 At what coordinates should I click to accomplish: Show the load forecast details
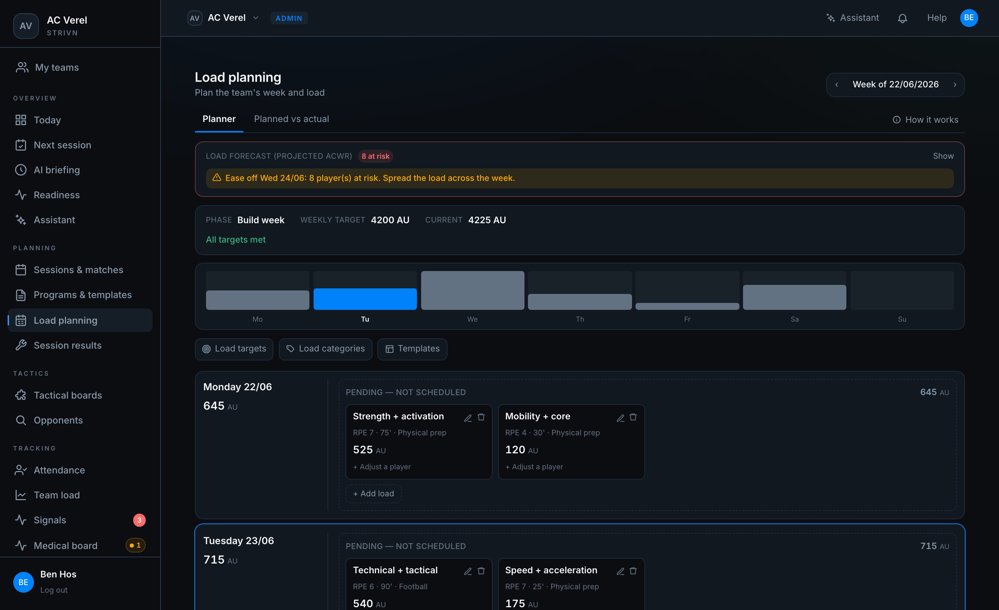pyautogui.click(x=943, y=156)
